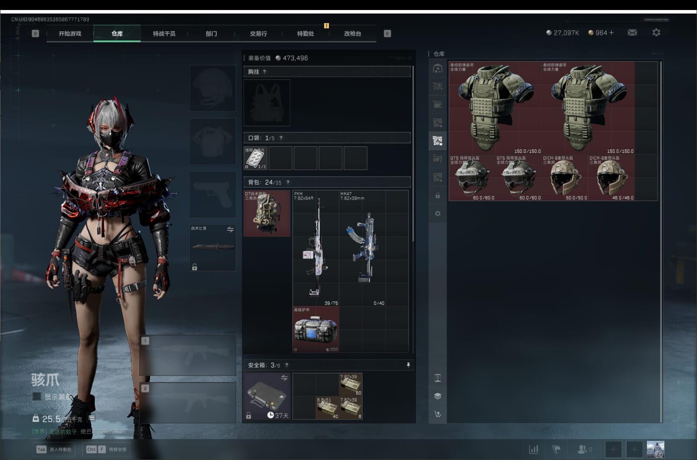
Task: Click the warehouse sort icon
Action: click(x=438, y=414)
